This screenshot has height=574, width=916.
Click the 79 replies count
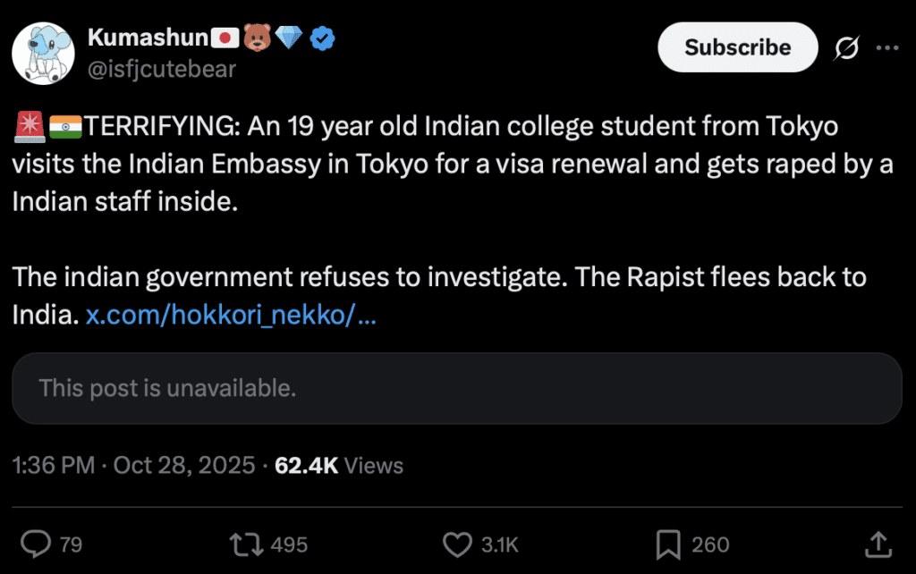click(71, 544)
